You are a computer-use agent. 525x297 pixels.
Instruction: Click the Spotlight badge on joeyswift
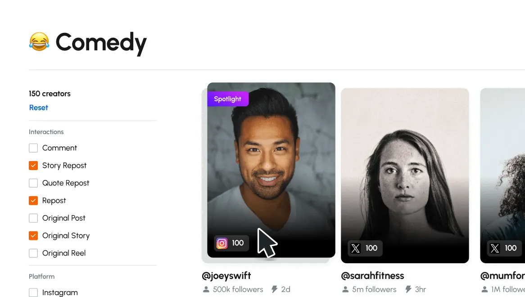pos(228,99)
